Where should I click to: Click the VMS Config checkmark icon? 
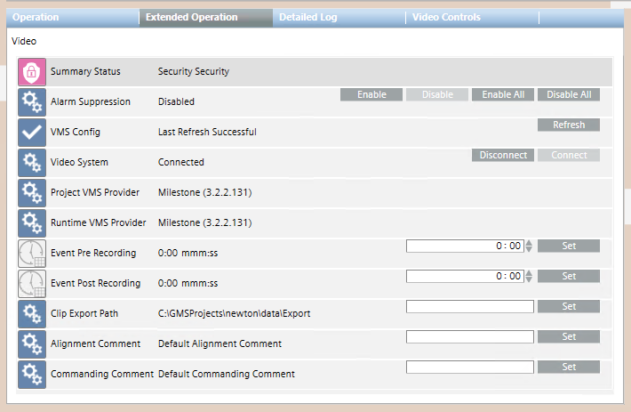point(32,133)
